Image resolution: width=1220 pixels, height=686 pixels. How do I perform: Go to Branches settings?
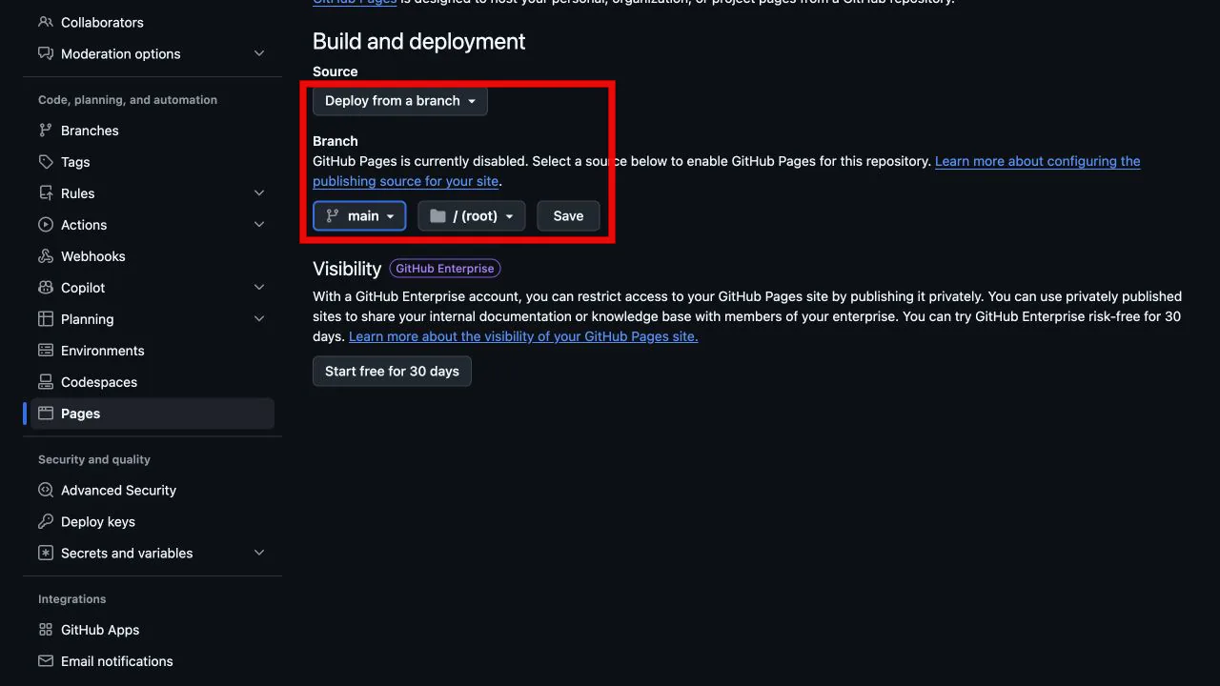click(x=152, y=131)
